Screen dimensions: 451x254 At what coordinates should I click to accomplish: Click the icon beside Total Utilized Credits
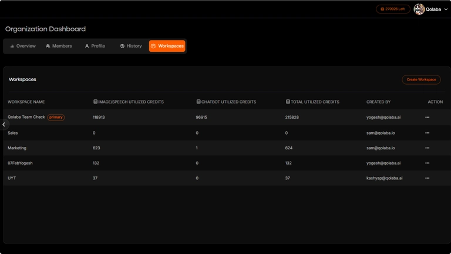[288, 102]
